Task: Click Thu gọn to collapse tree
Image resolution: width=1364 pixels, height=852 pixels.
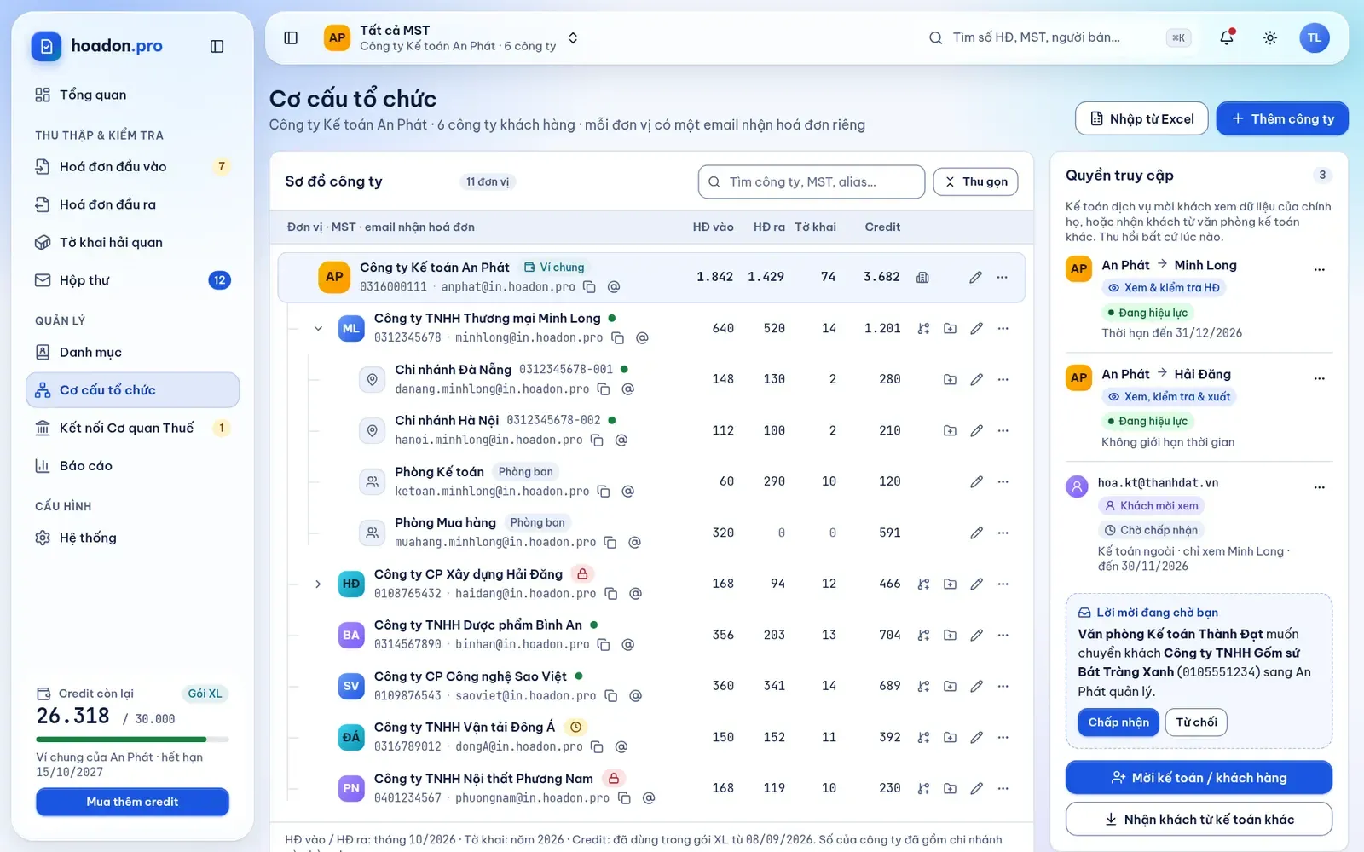Action: coord(975,181)
